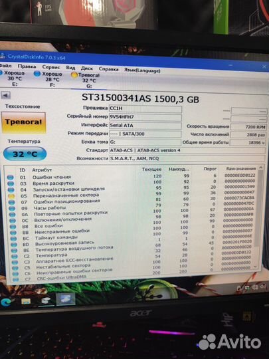Click the Возможности field showing S.M.A.R.T., AAM, NCQ
269x359 pixels.
tap(187, 158)
